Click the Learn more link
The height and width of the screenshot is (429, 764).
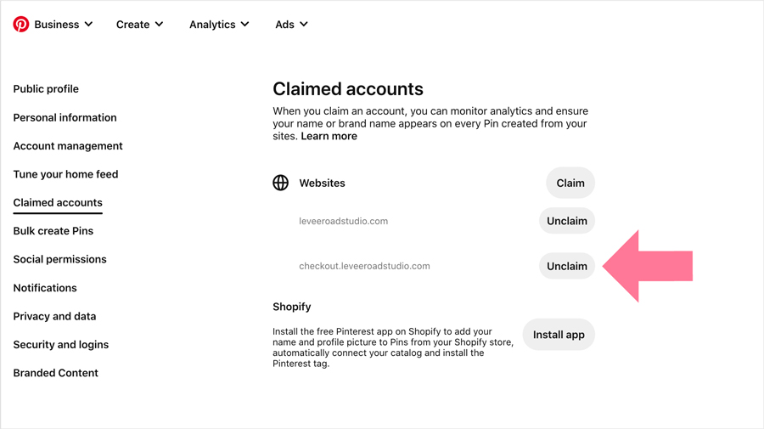pos(329,136)
